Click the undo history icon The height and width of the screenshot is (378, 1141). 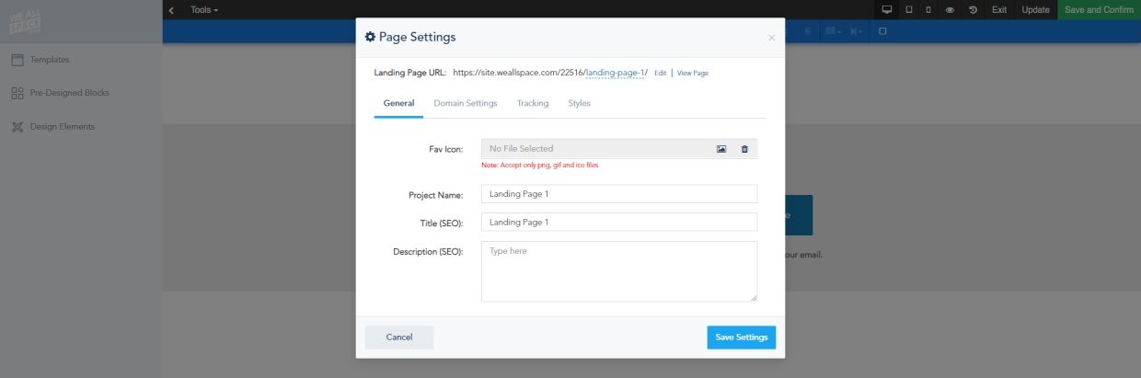point(973,9)
